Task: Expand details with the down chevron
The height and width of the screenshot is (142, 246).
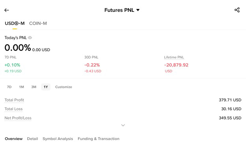Action: [x=123, y=125]
